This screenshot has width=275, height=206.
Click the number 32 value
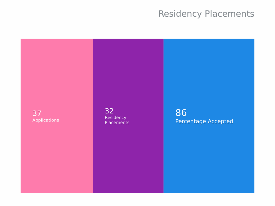[109, 111]
